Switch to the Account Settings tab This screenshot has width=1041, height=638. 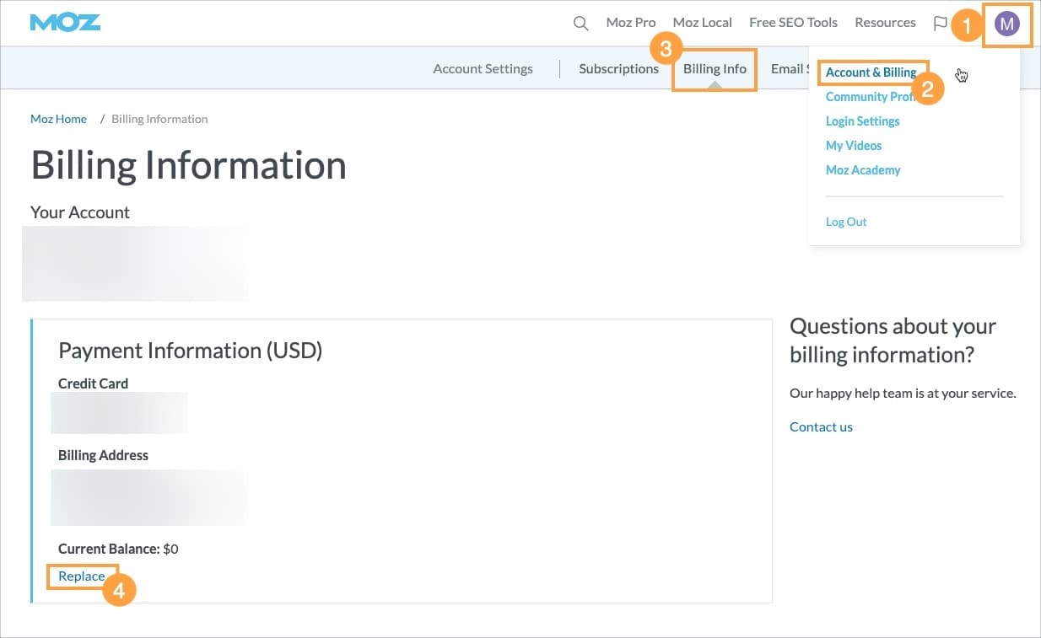(482, 68)
